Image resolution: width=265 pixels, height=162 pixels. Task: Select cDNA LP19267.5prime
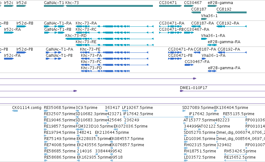125,111
